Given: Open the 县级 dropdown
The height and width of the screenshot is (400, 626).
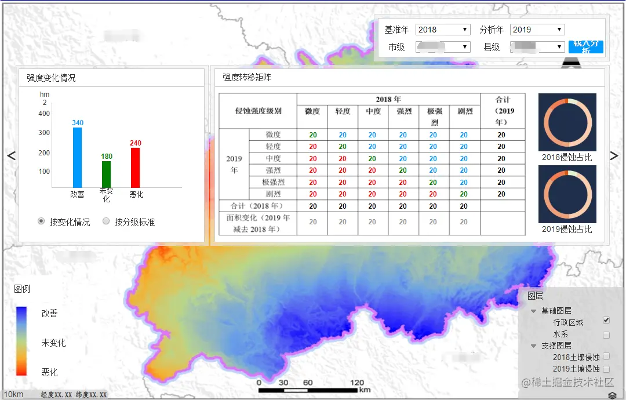Looking at the screenshot, I should click(x=537, y=47).
